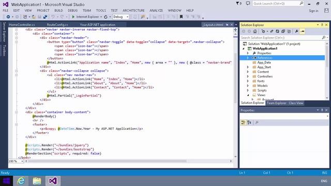This screenshot has height=186, width=331.
Task: Expand the Models folder node
Action: (248, 86)
